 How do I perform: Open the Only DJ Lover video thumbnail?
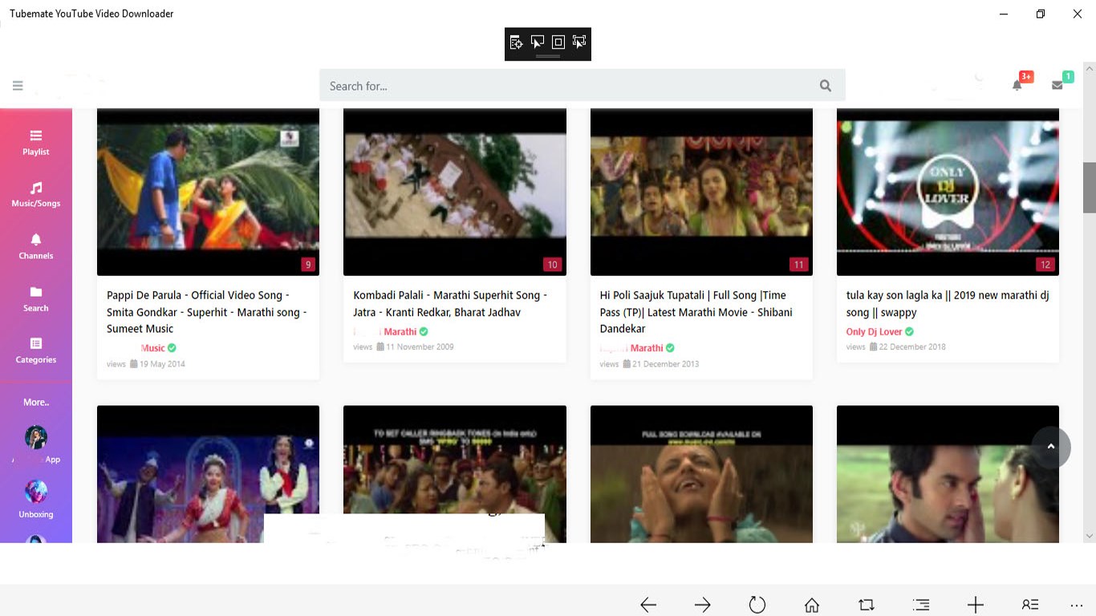[948, 192]
